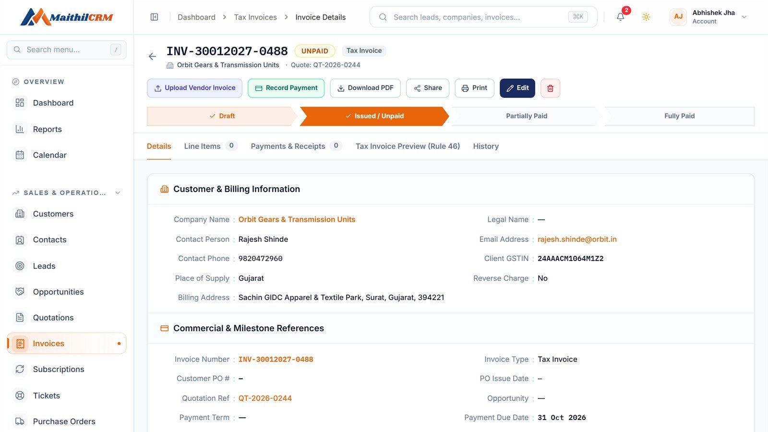Focus the Search menu field
Viewport: 768px width, 432px height.
pos(67,50)
